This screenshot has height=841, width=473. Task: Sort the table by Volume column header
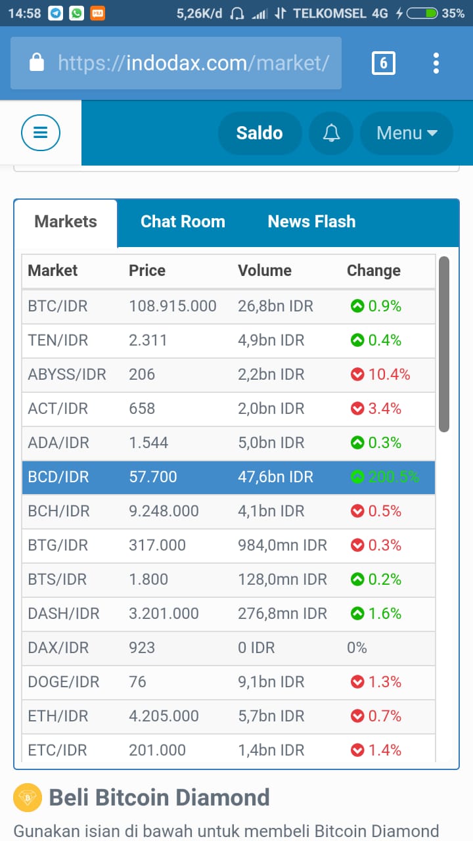tap(265, 271)
